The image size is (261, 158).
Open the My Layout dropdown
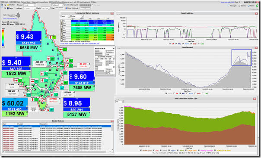click(x=58, y=5)
